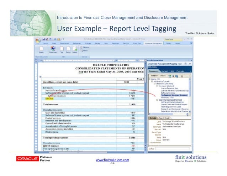Screen dimensions: 227x176
Task: Open the Page Layout ribbon tab
Action: tap(64, 43)
